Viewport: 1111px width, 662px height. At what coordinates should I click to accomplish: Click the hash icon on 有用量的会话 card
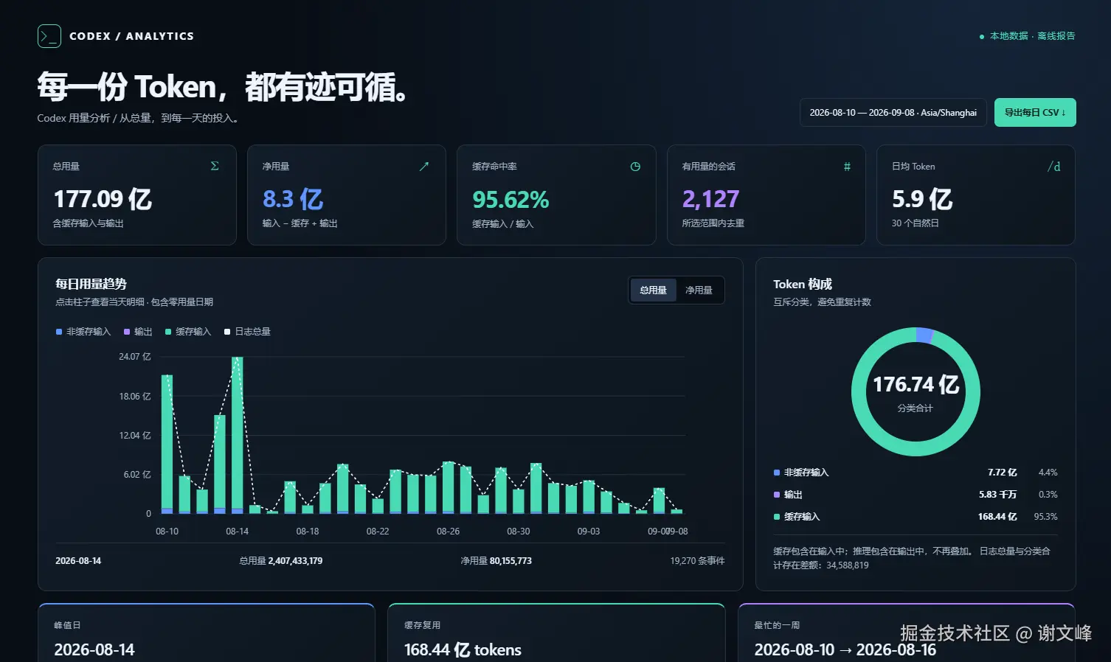click(x=847, y=167)
